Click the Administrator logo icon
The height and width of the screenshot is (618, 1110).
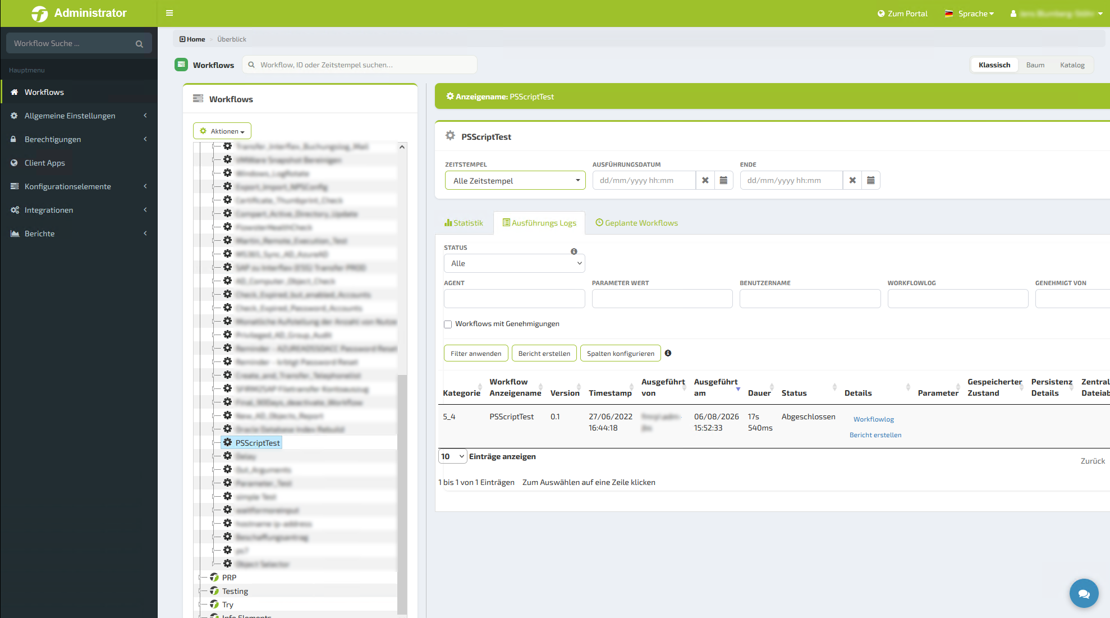[x=39, y=13]
